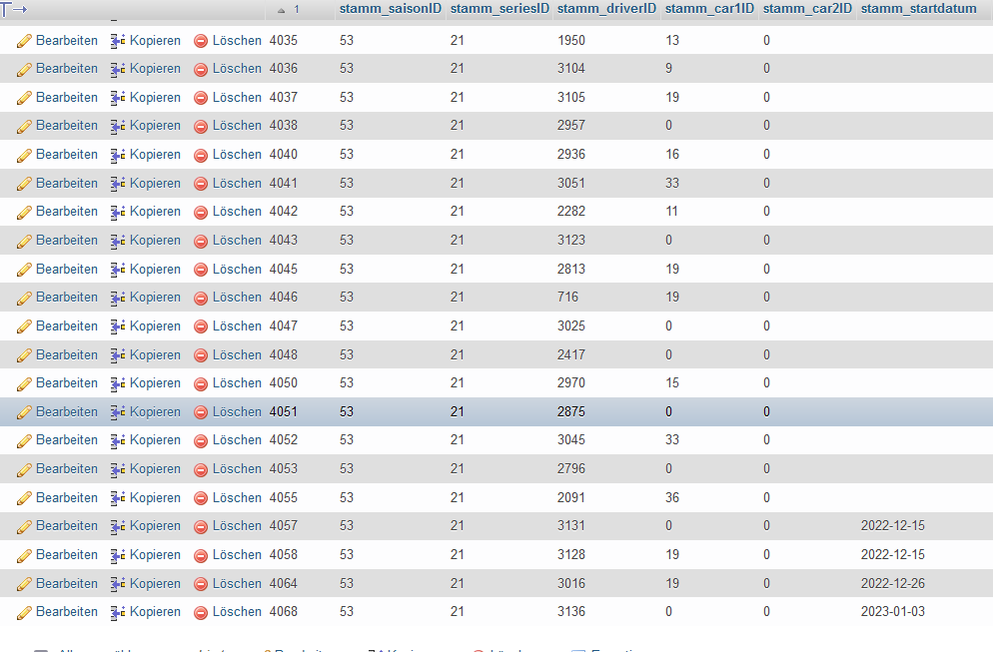Click the pencil icon in row 4051
The image size is (993, 652).
[24, 412]
